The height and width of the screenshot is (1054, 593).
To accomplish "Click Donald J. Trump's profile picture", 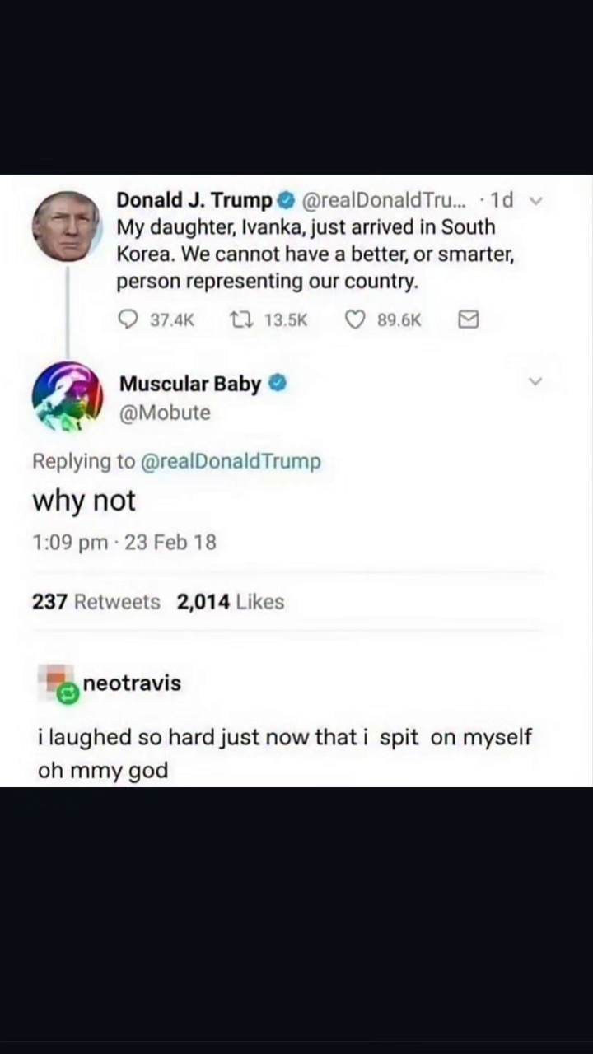I will (67, 226).
